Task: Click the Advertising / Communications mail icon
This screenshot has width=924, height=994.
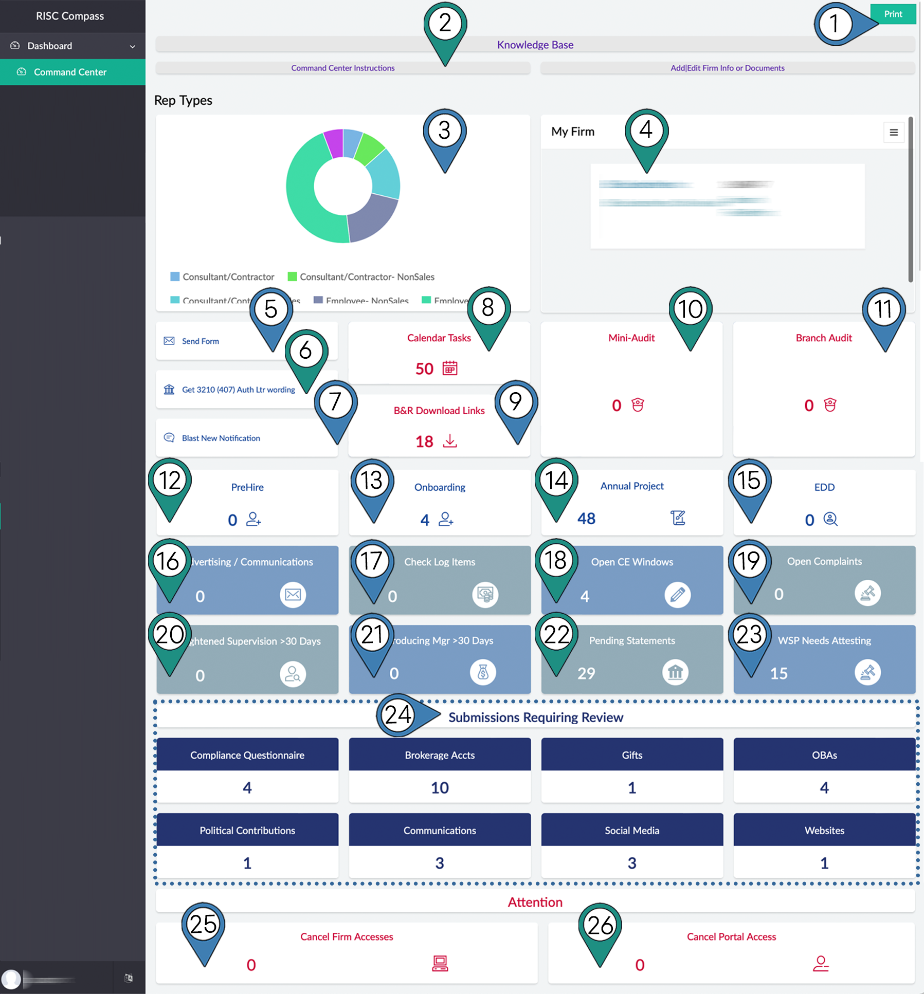Action: 293,595
